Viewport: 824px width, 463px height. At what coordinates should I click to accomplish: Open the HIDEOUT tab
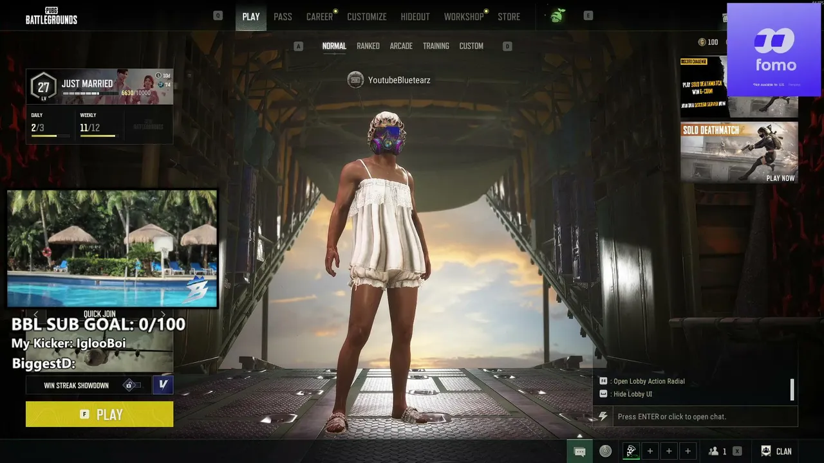(415, 17)
